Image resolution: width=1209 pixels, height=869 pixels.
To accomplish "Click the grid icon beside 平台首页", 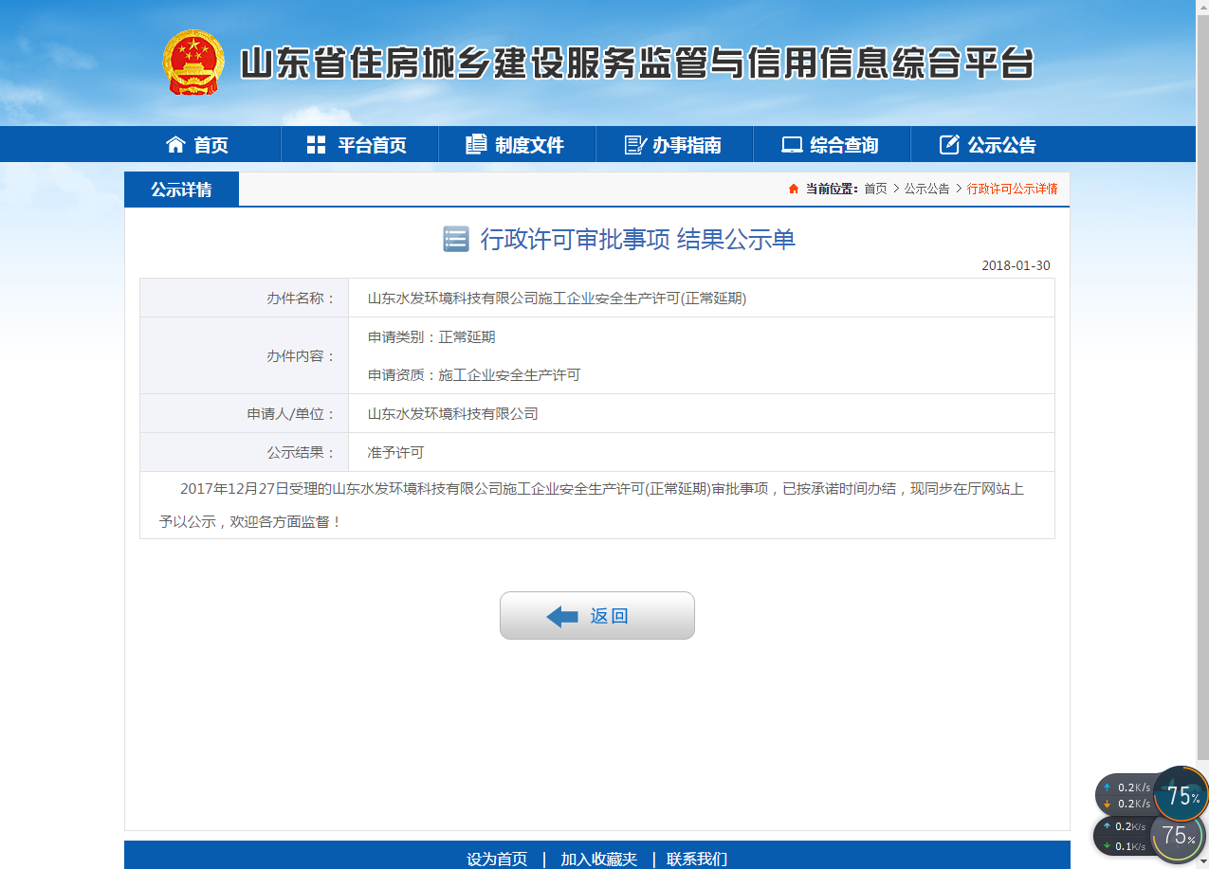I will pos(317,144).
